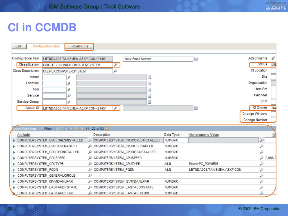The height and width of the screenshot is (216, 288).
Task: Click the Actual CI input field
Action: (78, 108)
